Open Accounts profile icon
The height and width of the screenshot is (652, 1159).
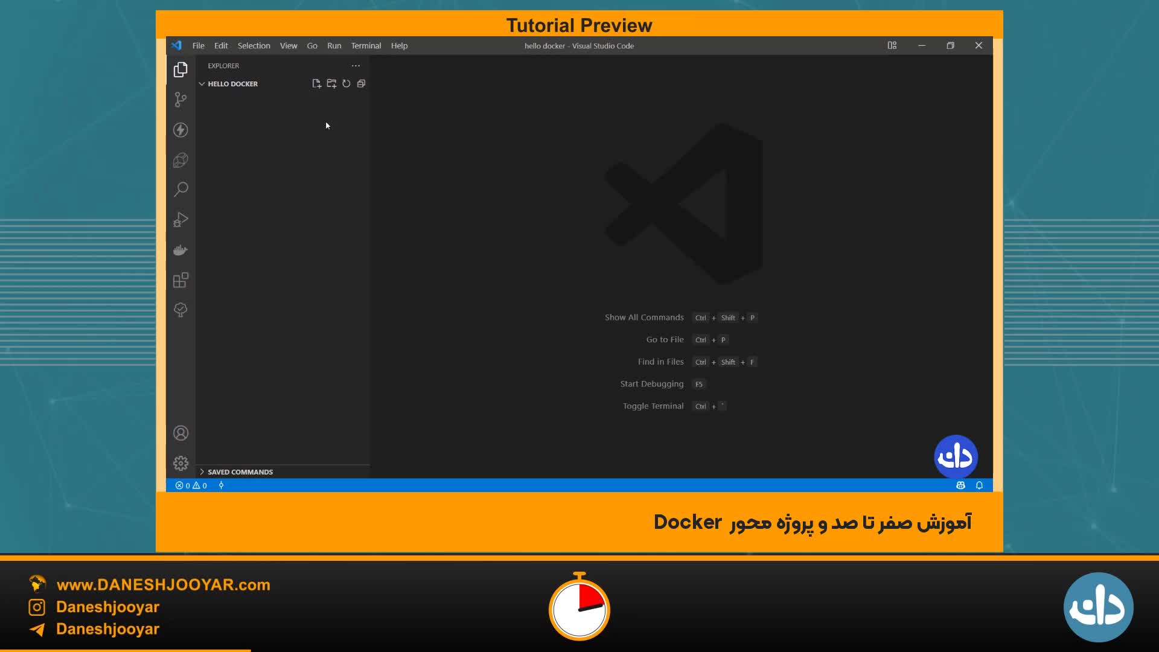(x=180, y=433)
